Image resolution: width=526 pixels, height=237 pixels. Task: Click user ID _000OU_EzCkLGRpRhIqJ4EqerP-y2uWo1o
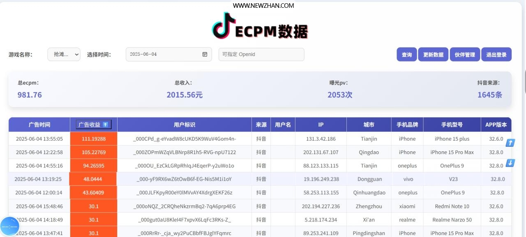pos(185,166)
